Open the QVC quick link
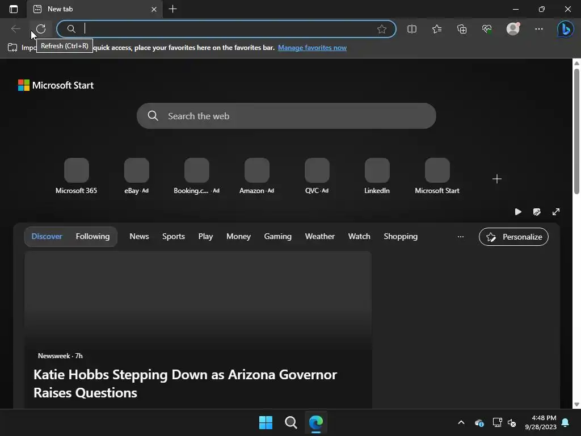 (317, 176)
